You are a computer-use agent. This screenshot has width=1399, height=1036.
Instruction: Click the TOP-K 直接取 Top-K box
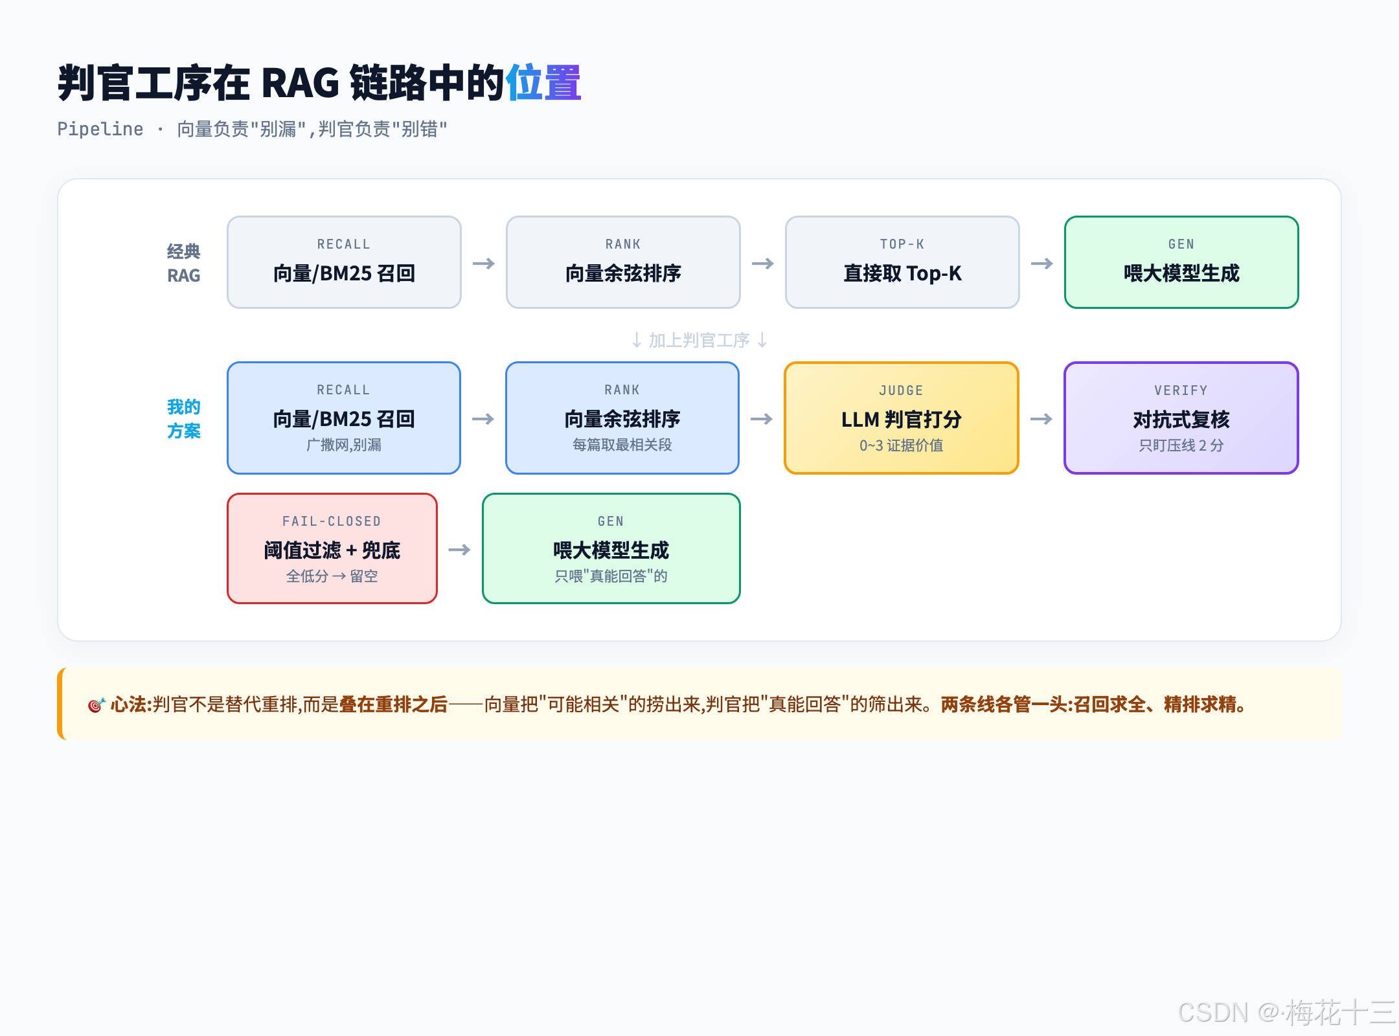[902, 262]
